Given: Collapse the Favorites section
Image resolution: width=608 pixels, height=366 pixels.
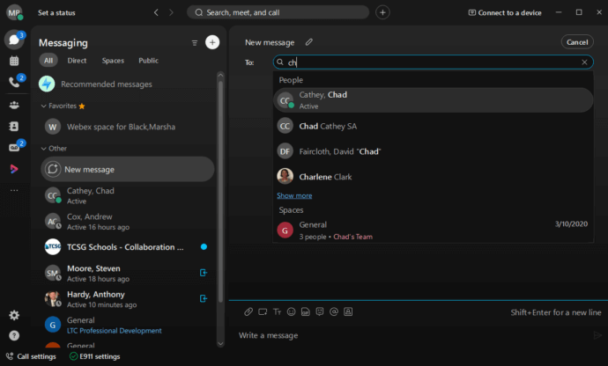Looking at the screenshot, I should pos(44,106).
